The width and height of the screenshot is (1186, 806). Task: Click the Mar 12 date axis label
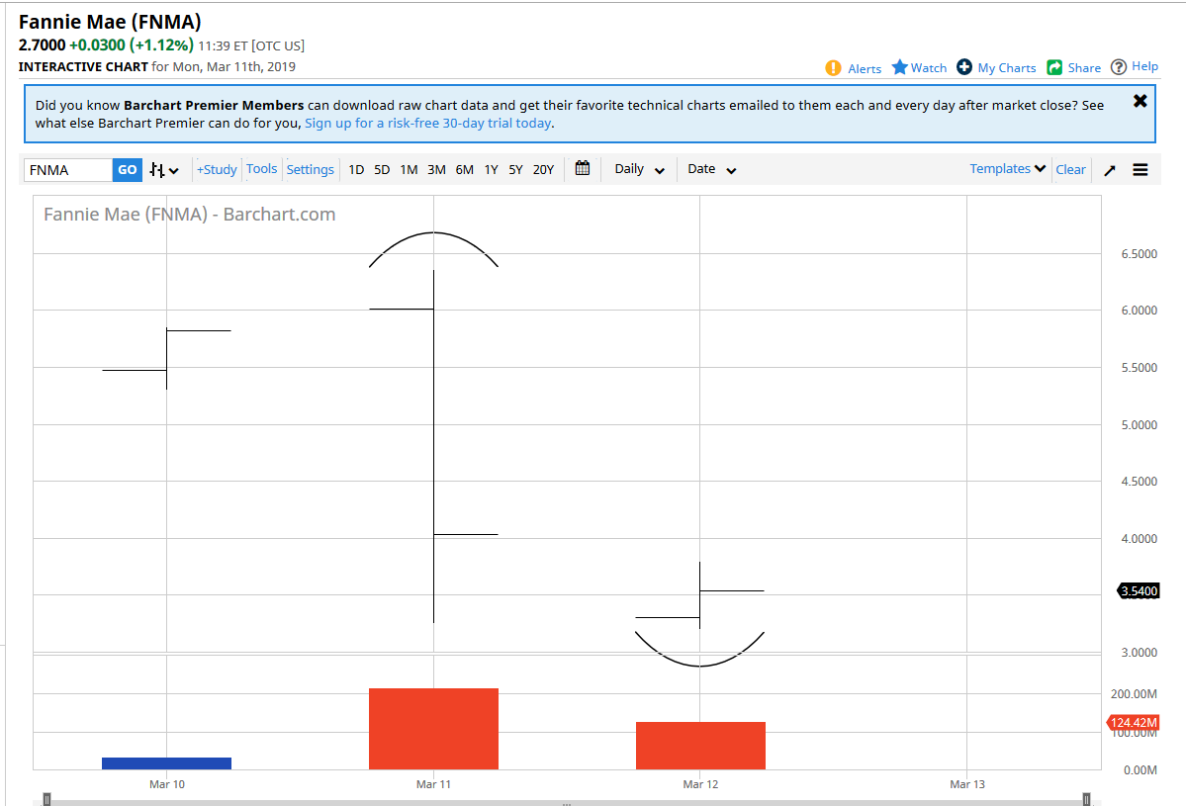pos(700,784)
